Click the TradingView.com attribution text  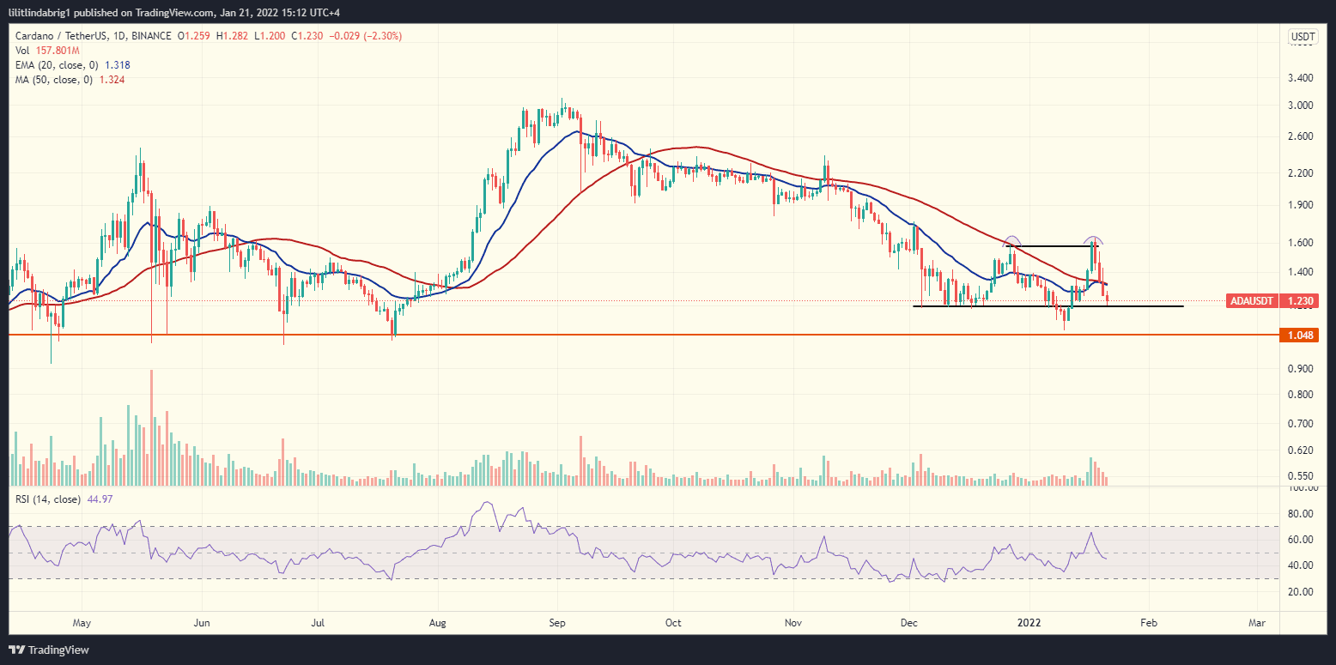172,12
